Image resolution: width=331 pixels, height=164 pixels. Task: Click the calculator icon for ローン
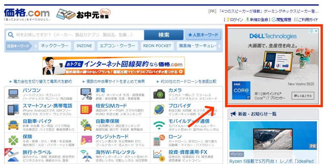point(159,140)
